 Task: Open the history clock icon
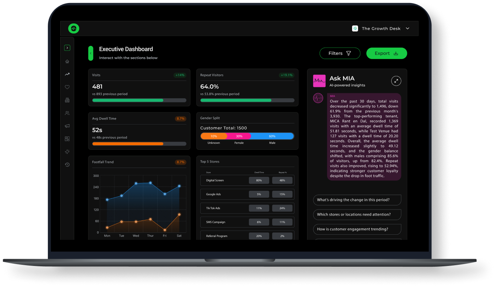pos(67,164)
